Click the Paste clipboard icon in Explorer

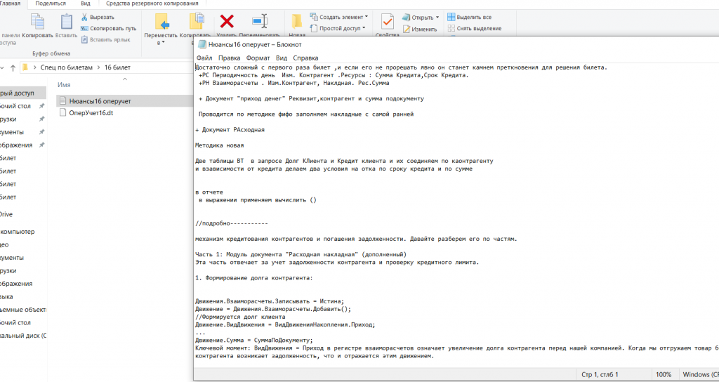click(x=67, y=22)
